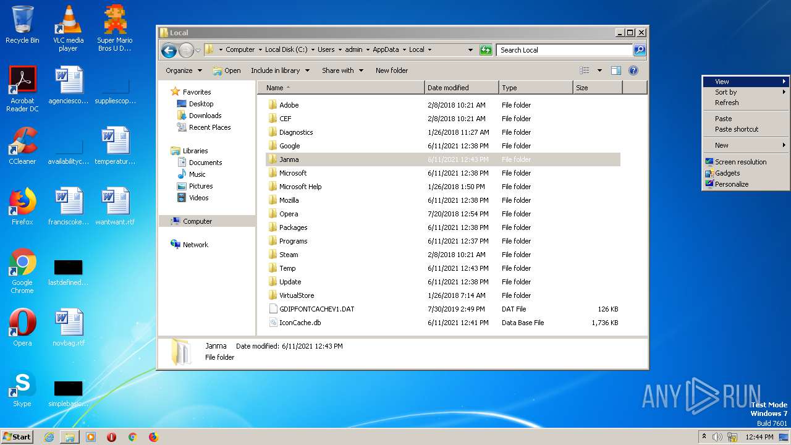Open the Sort by submenu
The height and width of the screenshot is (445, 791).
[746, 92]
